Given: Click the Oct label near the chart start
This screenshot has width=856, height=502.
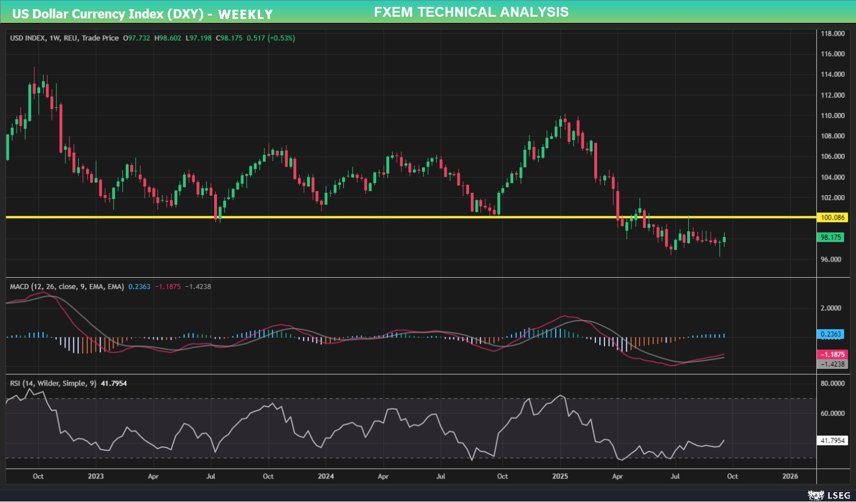Looking at the screenshot, I should click(38, 476).
